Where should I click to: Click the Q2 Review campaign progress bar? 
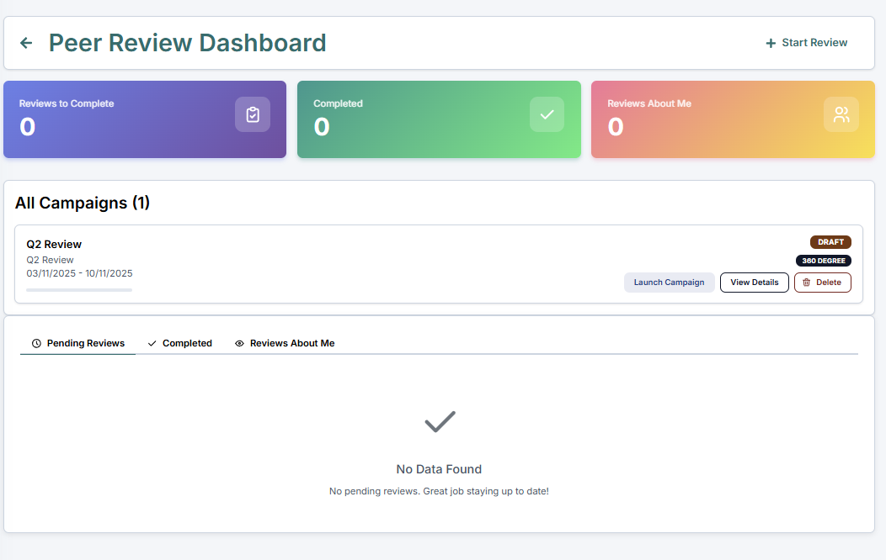(x=79, y=290)
